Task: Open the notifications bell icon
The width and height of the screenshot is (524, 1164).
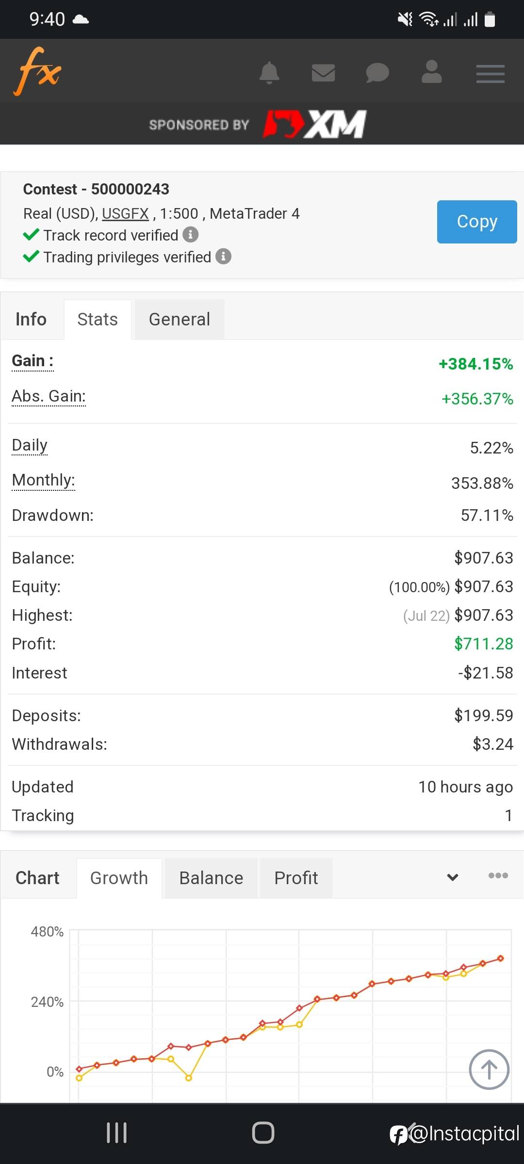Action: (x=269, y=73)
